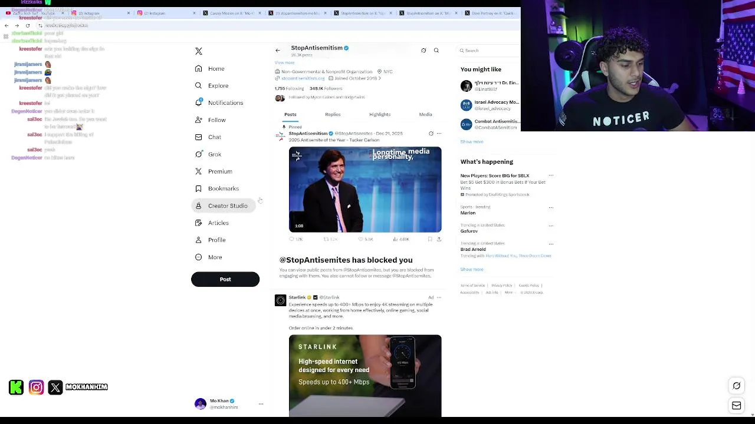Click the Premium icon in the sidebar
The image size is (755, 424).
click(x=199, y=171)
